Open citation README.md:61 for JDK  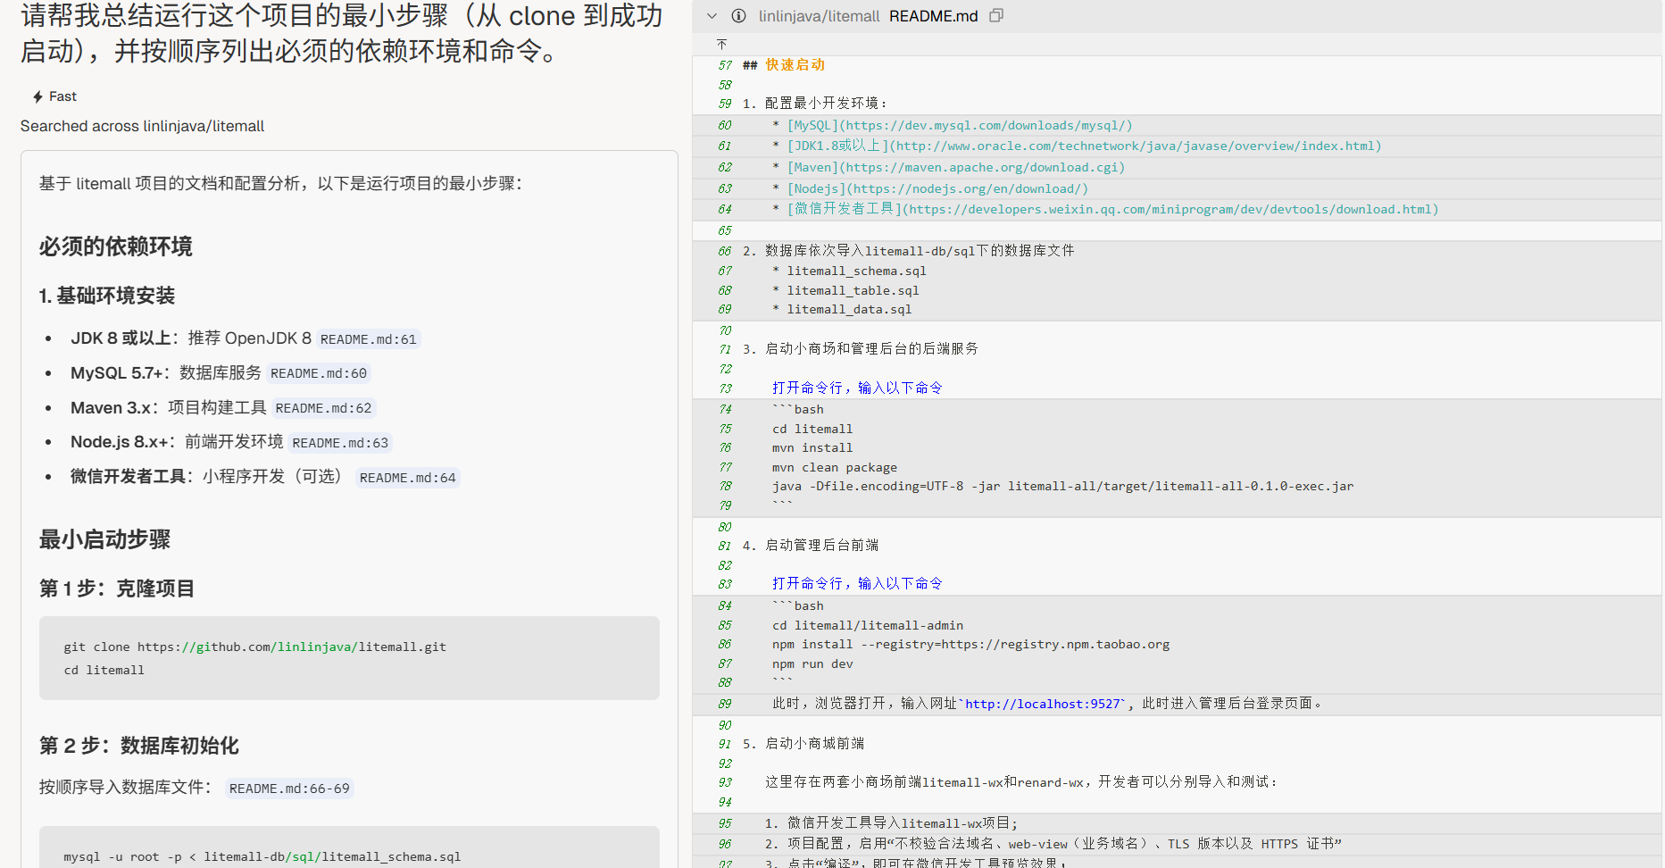click(x=368, y=339)
